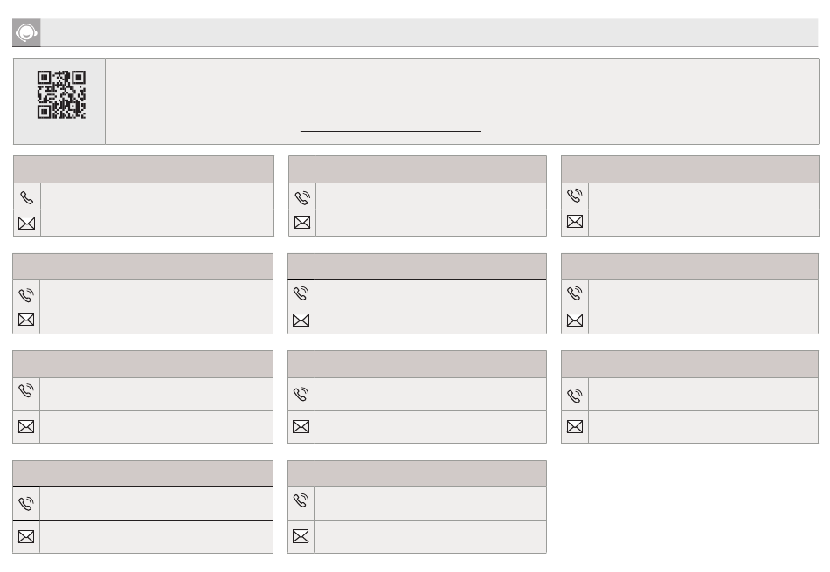
Task: Click ringing phone icon in second row's left card
Action: (26, 294)
